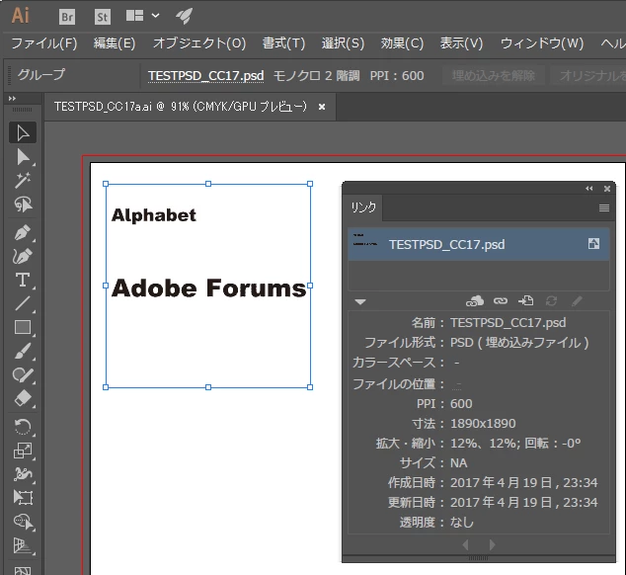Click the TESTPSD_CC17.psd link in control bar
Screen dimensions: 626x575
point(205,75)
